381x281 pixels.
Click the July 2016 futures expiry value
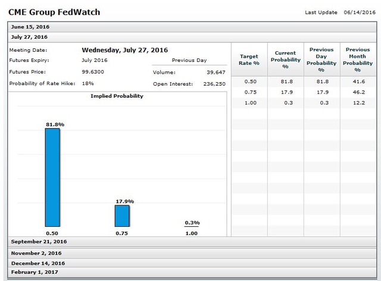[95, 60]
